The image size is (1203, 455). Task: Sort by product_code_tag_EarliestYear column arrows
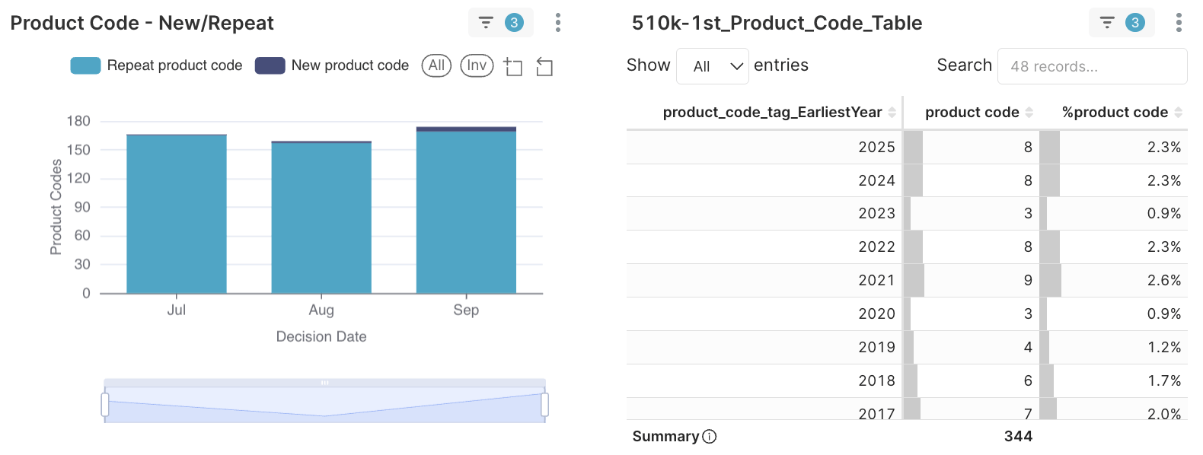click(892, 113)
